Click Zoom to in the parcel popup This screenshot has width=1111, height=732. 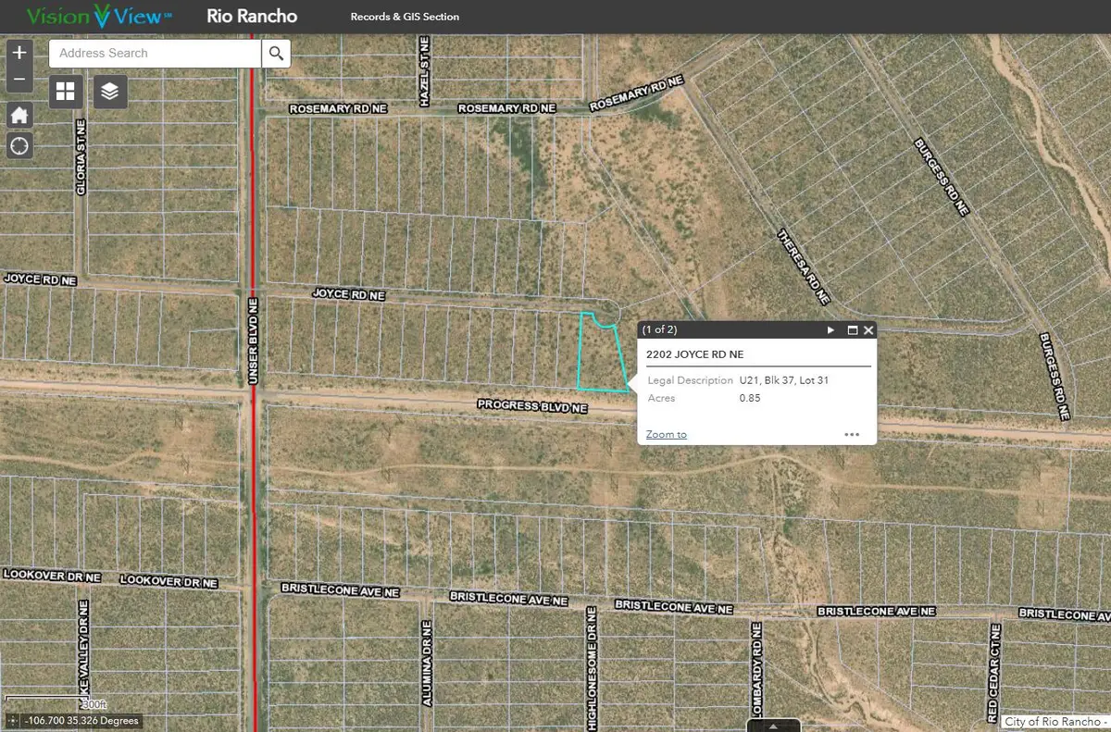[665, 434]
